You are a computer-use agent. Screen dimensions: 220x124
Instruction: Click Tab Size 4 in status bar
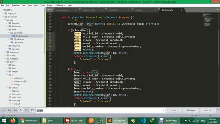pyautogui.click(x=195, y=116)
